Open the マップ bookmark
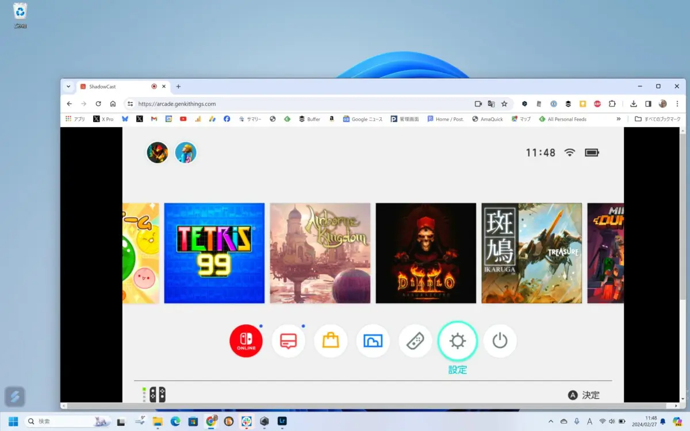This screenshot has width=690, height=431. (522, 119)
